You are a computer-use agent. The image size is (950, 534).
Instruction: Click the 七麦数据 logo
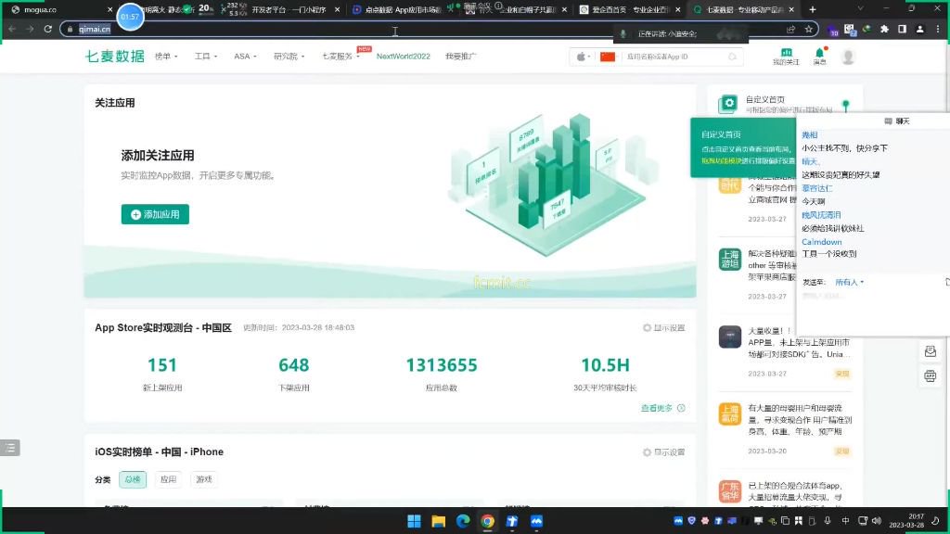114,57
